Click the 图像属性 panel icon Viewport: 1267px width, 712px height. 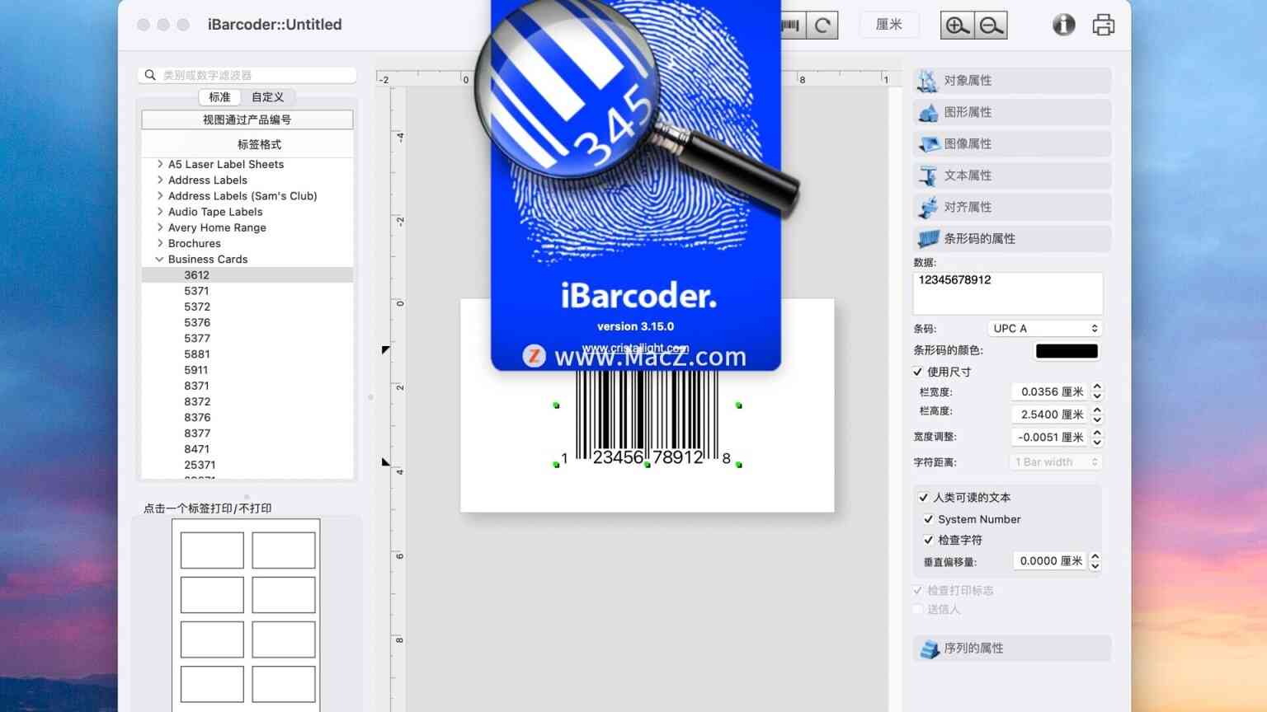click(x=929, y=144)
